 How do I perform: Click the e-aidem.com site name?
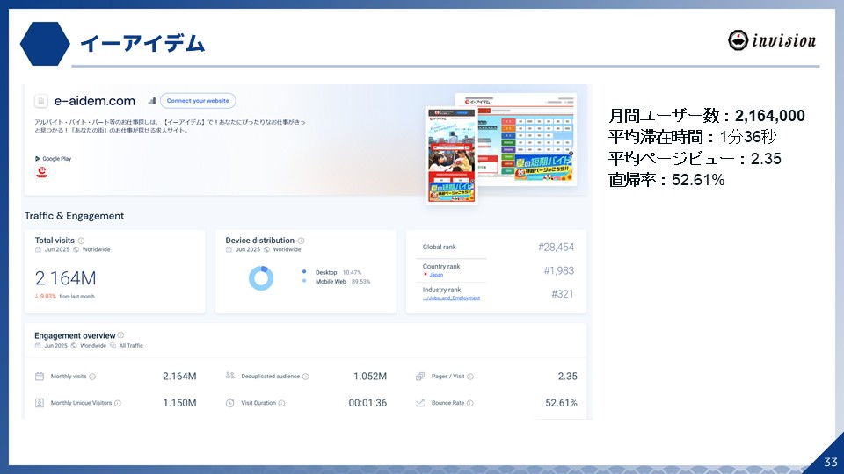click(95, 100)
